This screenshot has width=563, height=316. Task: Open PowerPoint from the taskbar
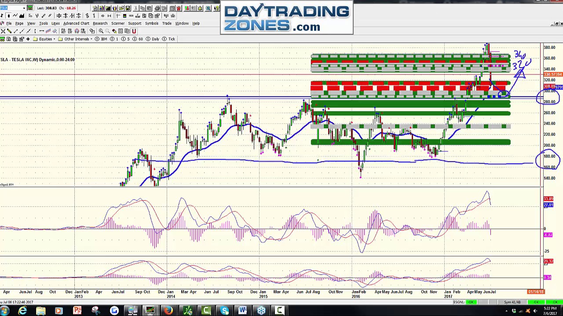[x=77, y=311]
